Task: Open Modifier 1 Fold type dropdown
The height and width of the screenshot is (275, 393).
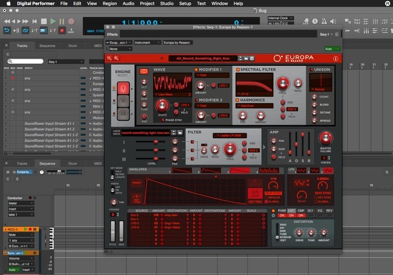Action: (212, 75)
